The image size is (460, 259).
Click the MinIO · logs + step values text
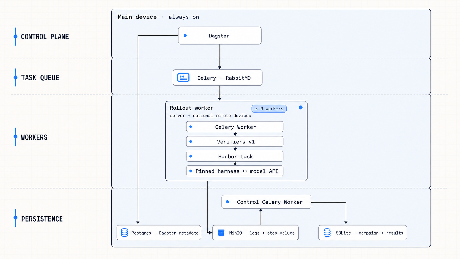[262, 233]
